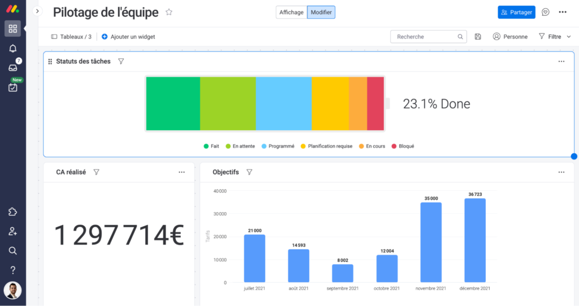
Task: Click the août 2021 bar
Action: tap(299, 266)
